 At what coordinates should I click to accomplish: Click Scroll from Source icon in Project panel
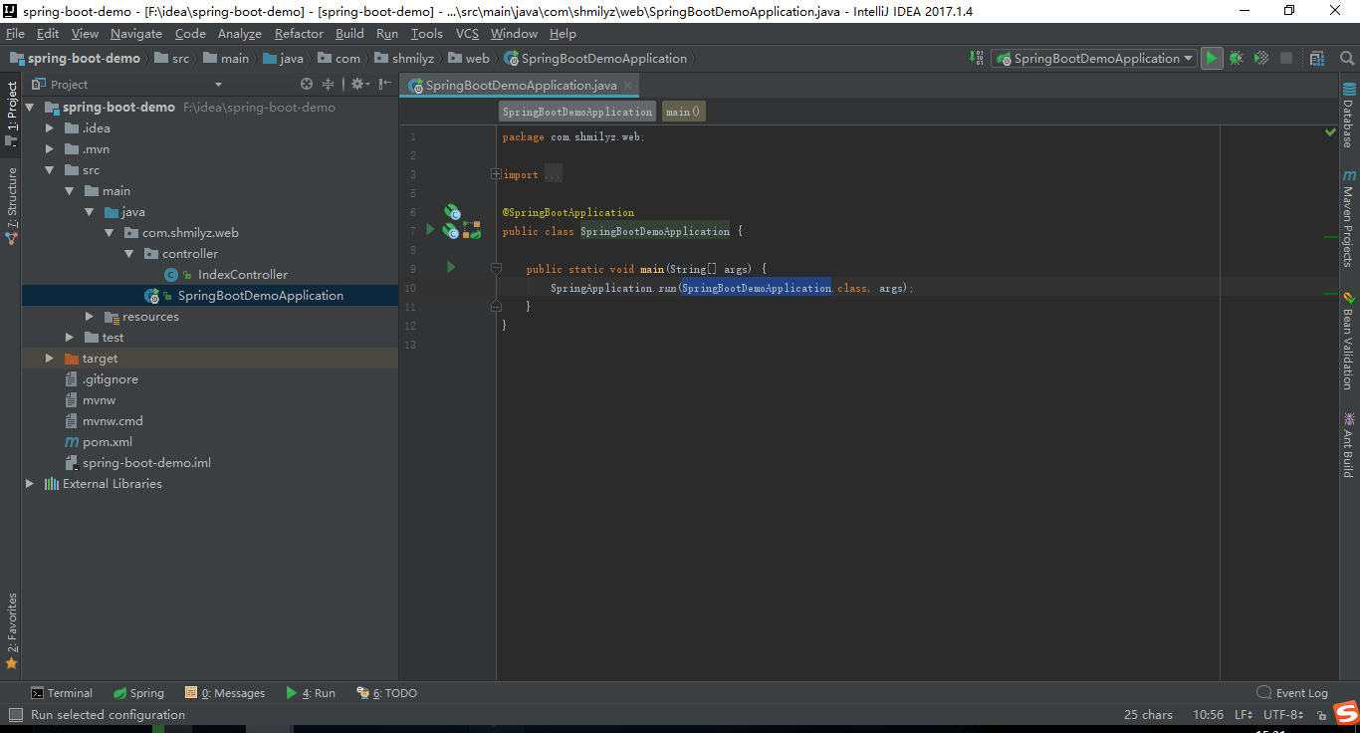306,84
